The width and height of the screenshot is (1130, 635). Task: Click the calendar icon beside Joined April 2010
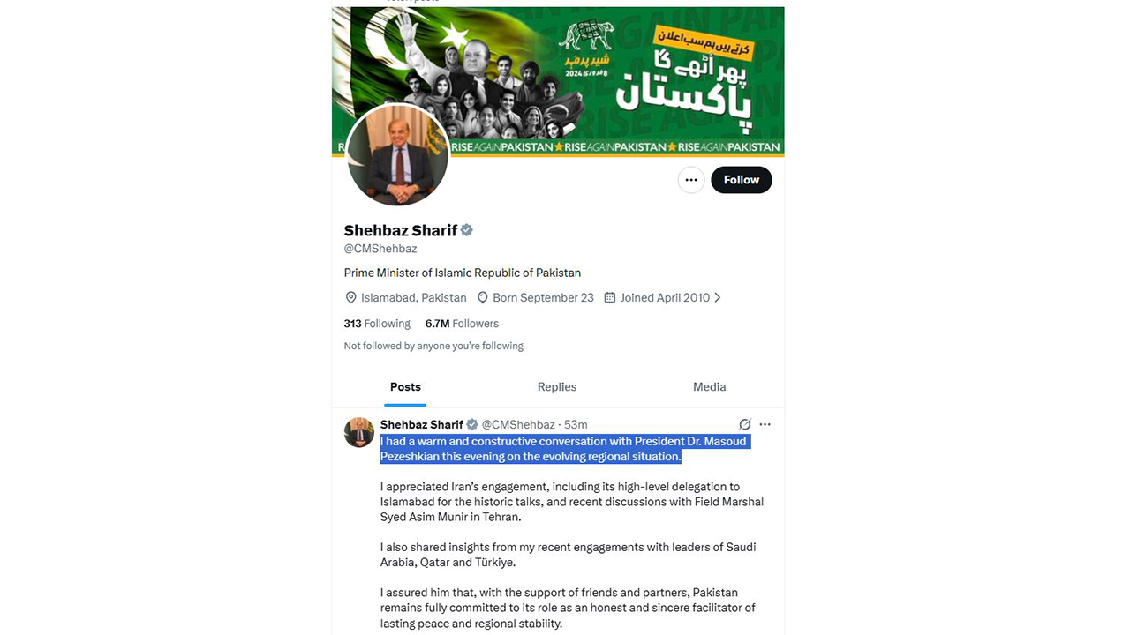[610, 298]
